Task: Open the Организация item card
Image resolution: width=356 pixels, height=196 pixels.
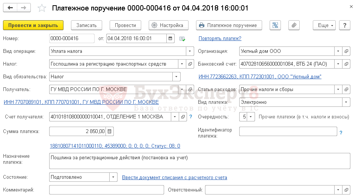Action: click(346, 51)
